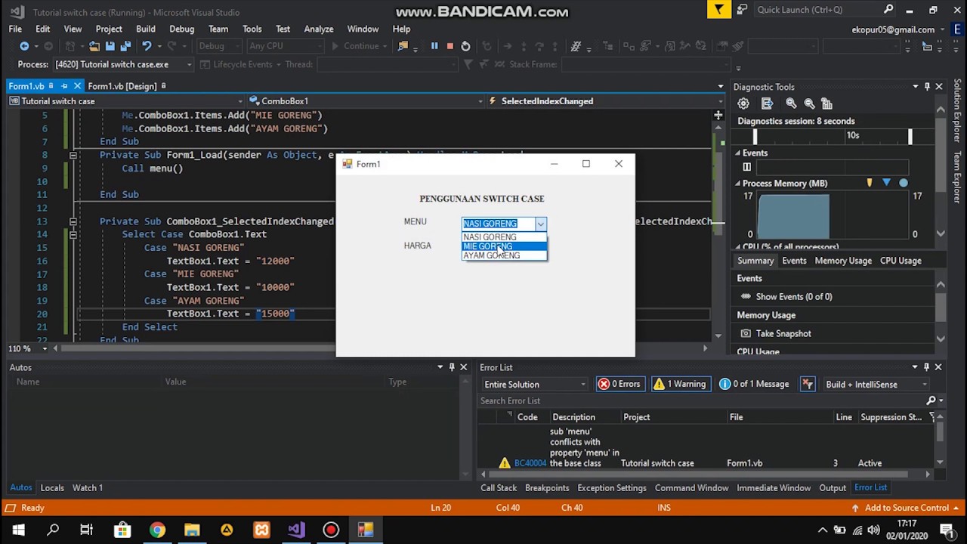Toggle the 1 Warning filter

(680, 384)
